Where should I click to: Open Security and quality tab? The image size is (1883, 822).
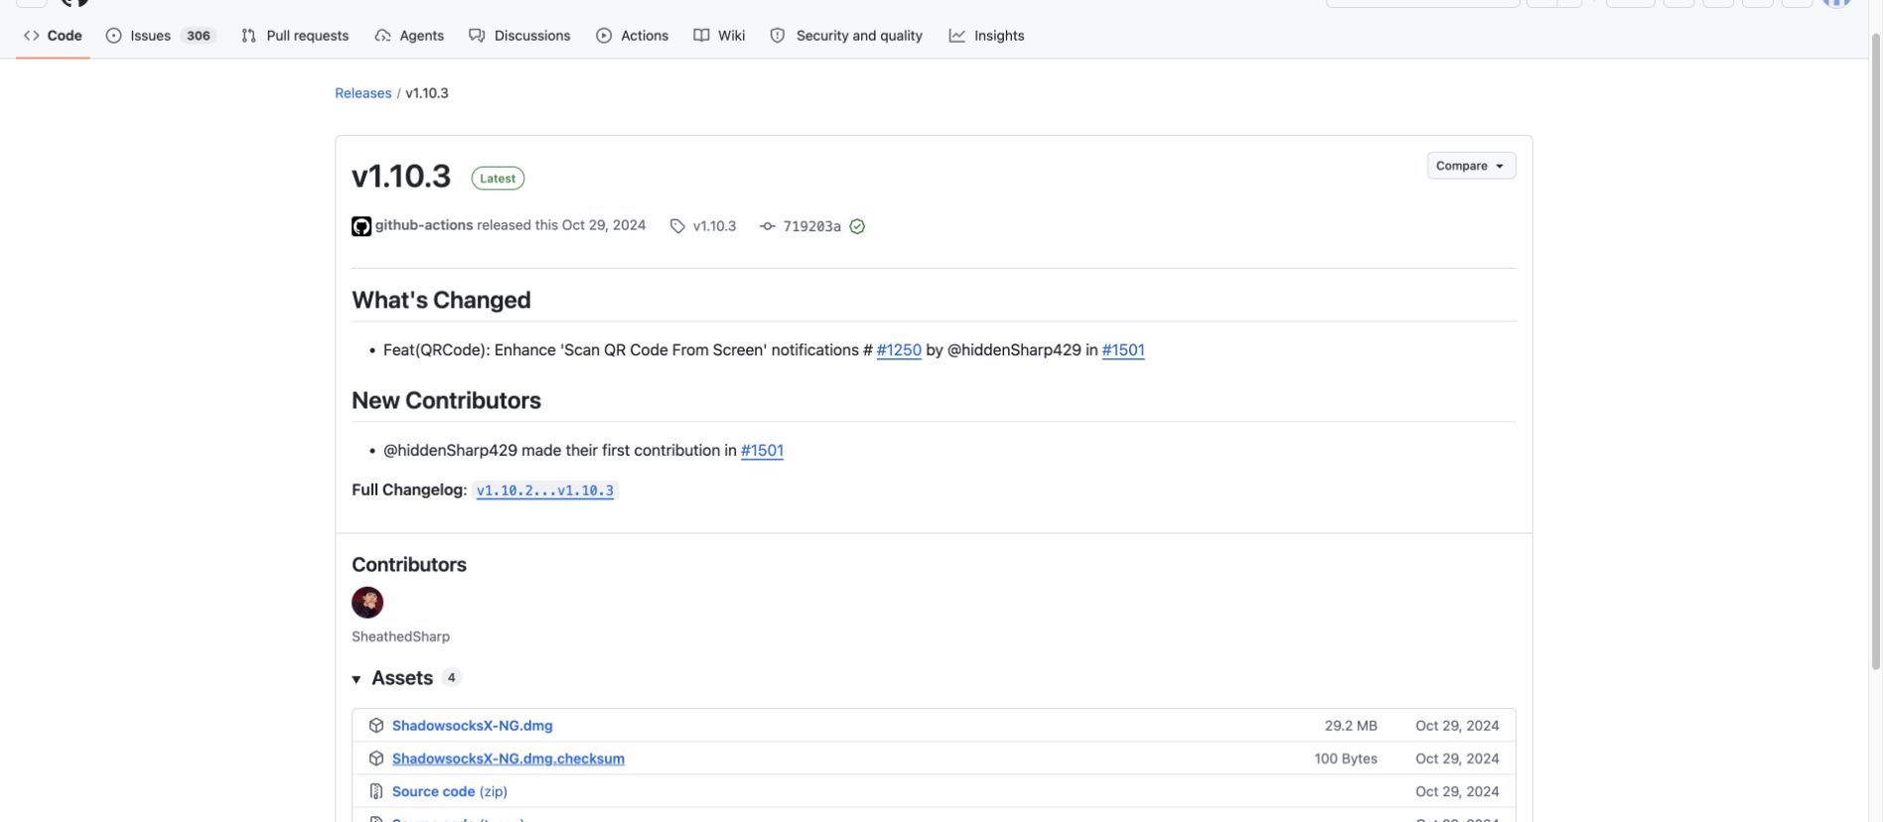pos(846,36)
